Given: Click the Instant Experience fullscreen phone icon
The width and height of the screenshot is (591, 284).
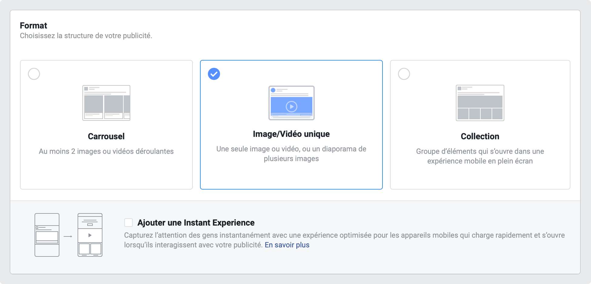Looking at the screenshot, I should pos(90,235).
